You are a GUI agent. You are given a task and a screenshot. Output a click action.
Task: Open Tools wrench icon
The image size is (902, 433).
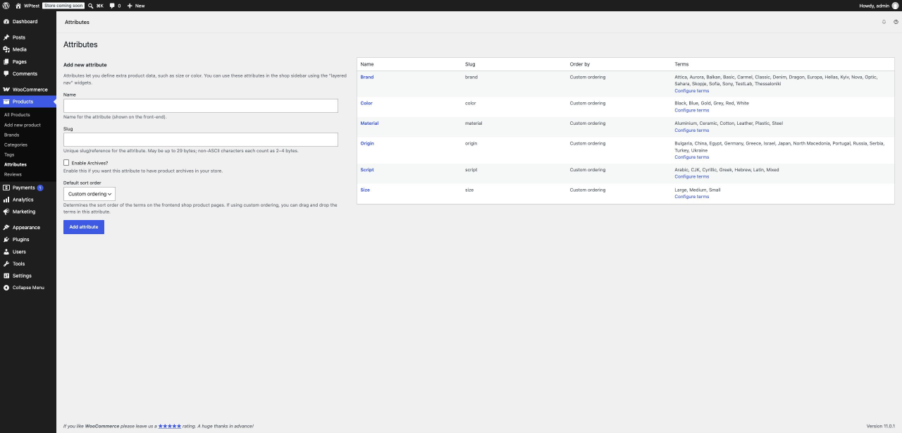(x=6, y=263)
